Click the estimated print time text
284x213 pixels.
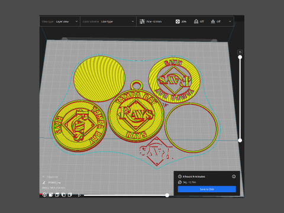194,176
